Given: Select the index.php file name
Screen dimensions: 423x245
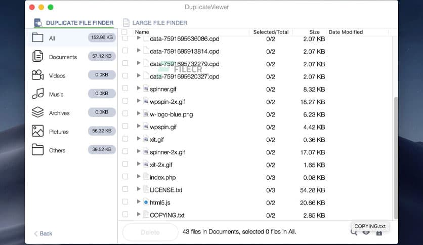Looking at the screenshot, I should (x=162, y=177).
